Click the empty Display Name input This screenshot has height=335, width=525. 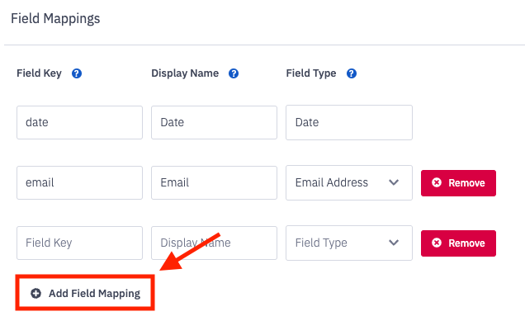(x=214, y=243)
